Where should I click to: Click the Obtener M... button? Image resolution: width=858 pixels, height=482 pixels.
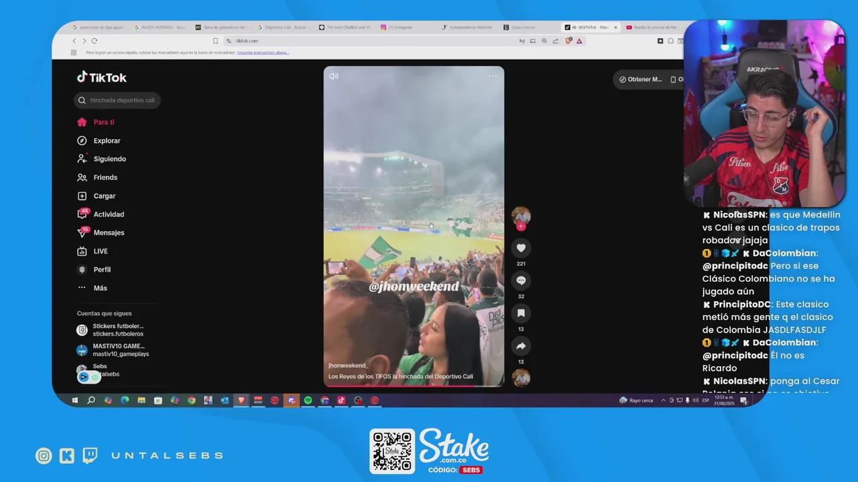coord(640,80)
